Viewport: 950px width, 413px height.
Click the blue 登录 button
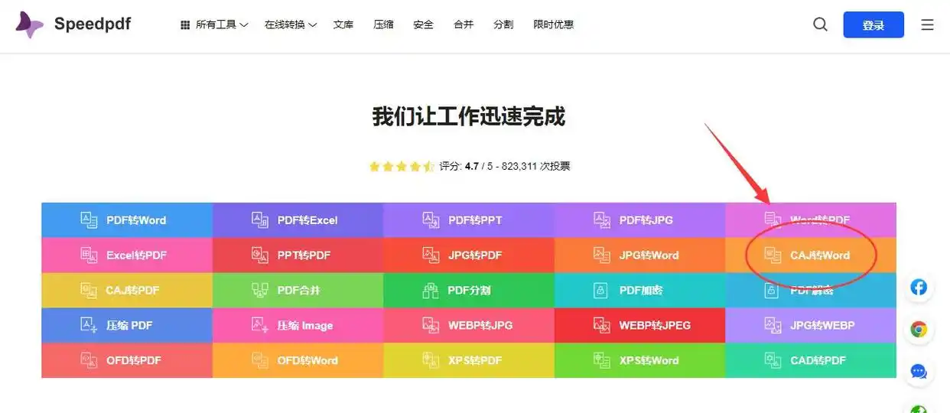(874, 24)
